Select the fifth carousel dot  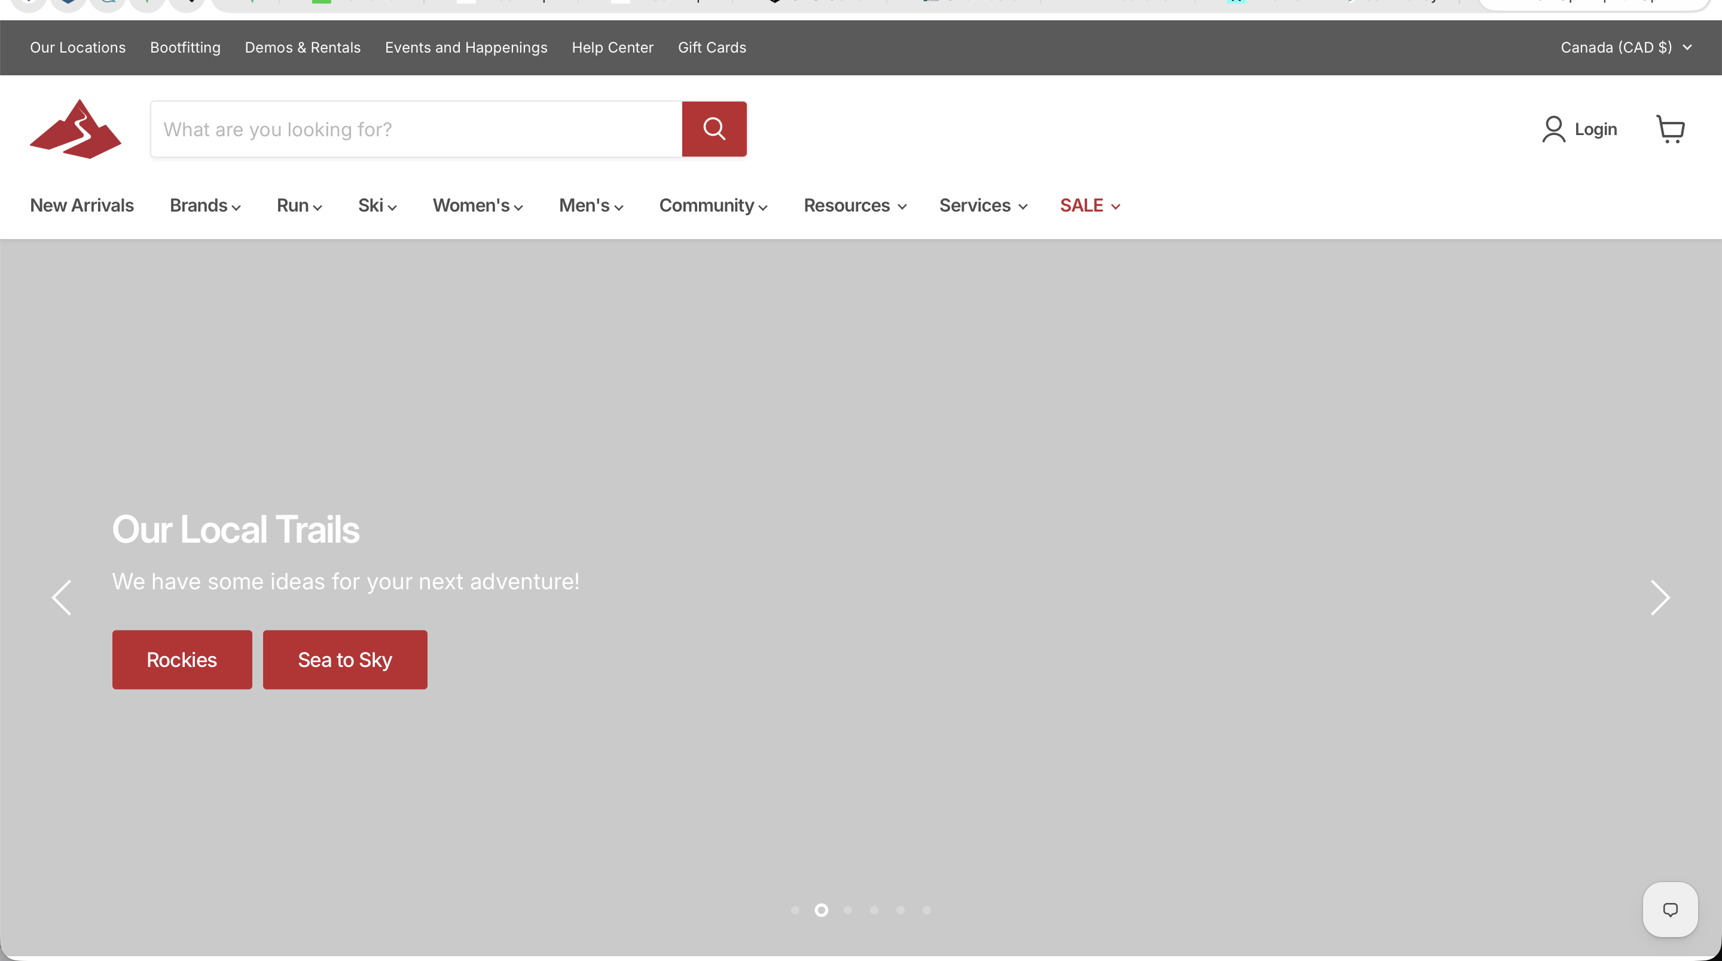[x=900, y=910]
